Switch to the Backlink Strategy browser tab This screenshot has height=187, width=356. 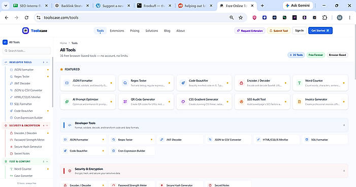[72, 6]
